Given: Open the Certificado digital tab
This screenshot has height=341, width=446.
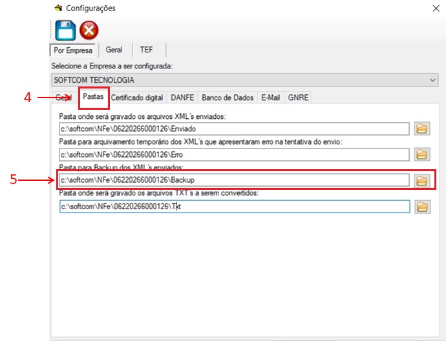Looking at the screenshot, I should pyautogui.click(x=136, y=98).
